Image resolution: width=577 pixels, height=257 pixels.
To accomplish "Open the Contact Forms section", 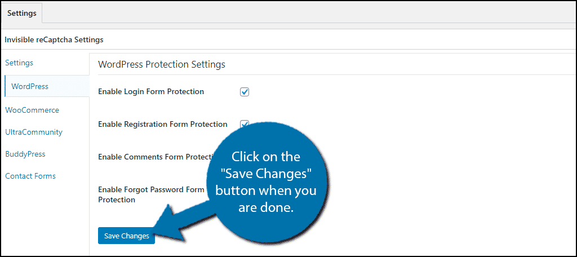I will [x=30, y=176].
